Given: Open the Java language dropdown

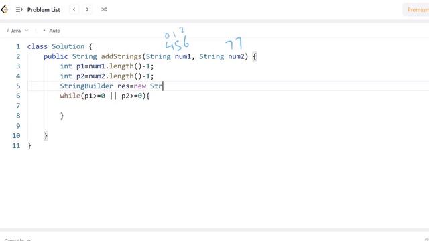Looking at the screenshot, I should point(17,31).
